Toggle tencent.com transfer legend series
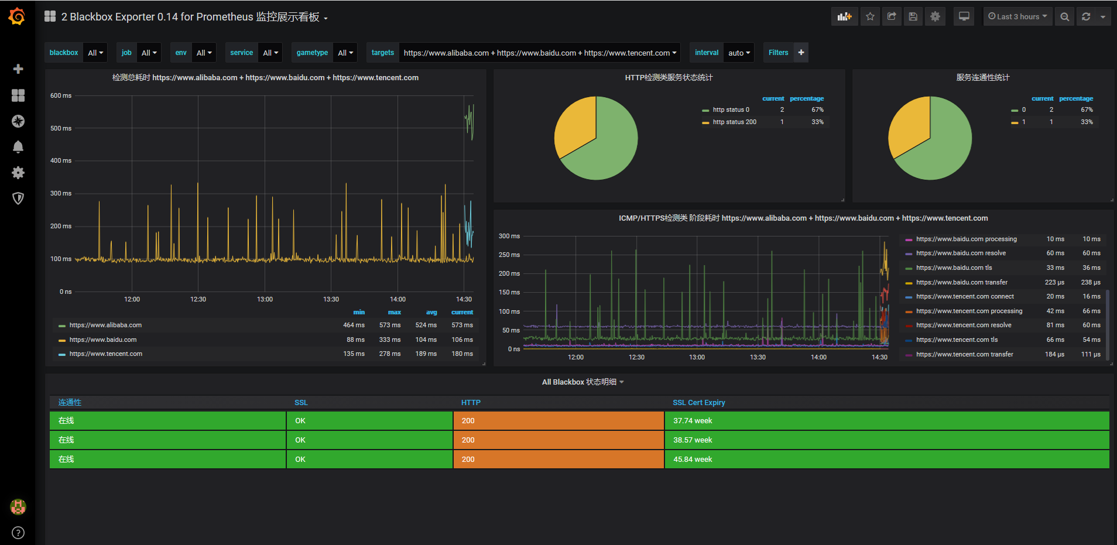Screen dimensions: 1117x545 pyautogui.click(x=964, y=354)
